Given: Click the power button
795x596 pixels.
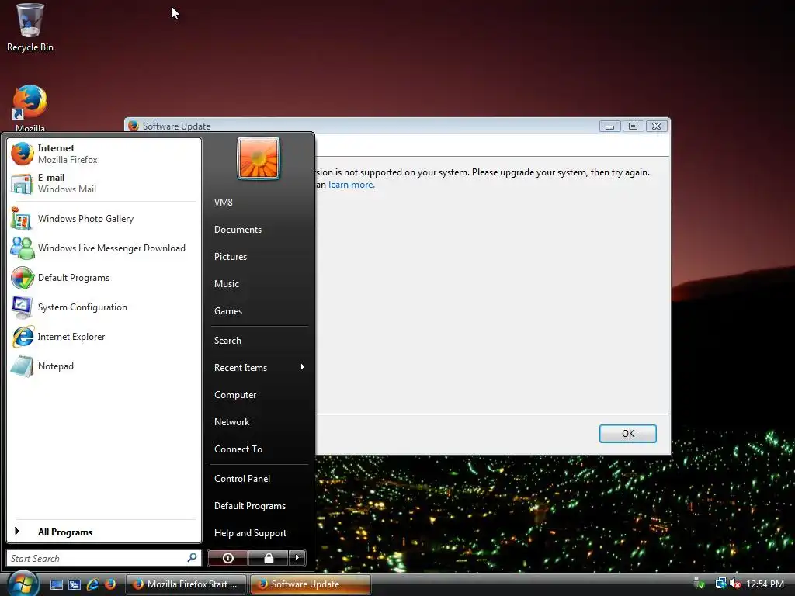Looking at the screenshot, I should (x=227, y=559).
